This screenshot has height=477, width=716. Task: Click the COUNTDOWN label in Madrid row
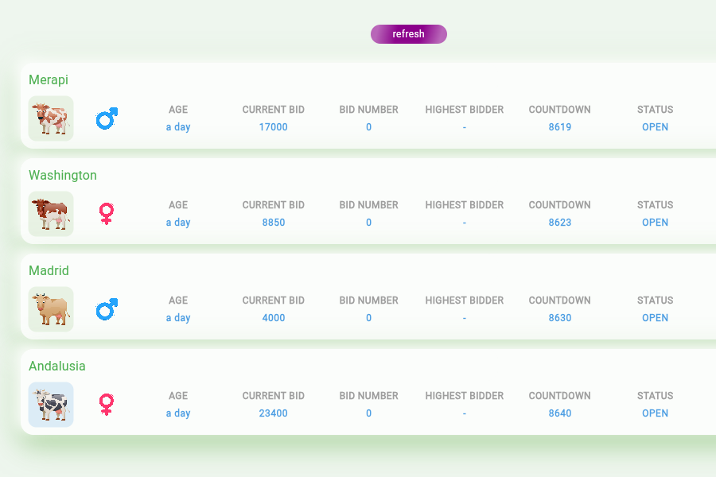(560, 301)
